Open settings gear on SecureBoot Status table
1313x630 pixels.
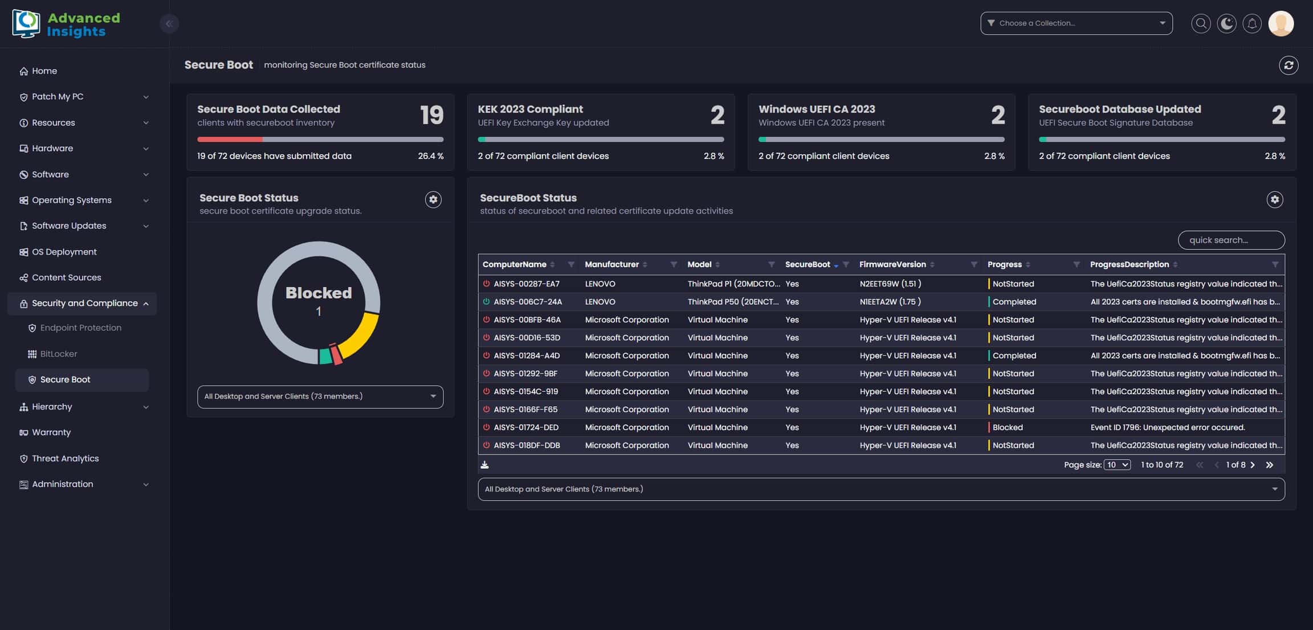[x=1274, y=199]
